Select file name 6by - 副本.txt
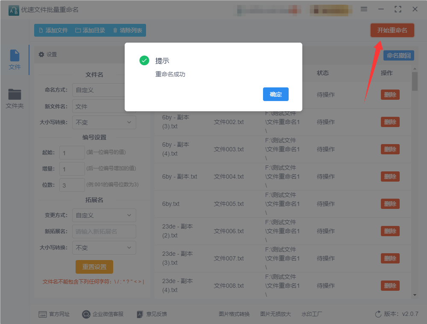The width and height of the screenshot is (427, 324). 180,176
